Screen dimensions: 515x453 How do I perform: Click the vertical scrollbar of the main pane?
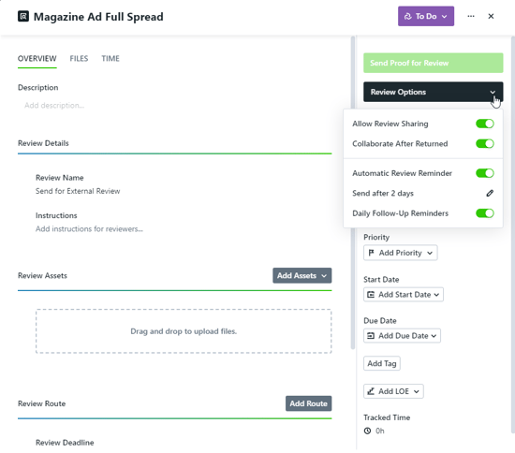353,192
